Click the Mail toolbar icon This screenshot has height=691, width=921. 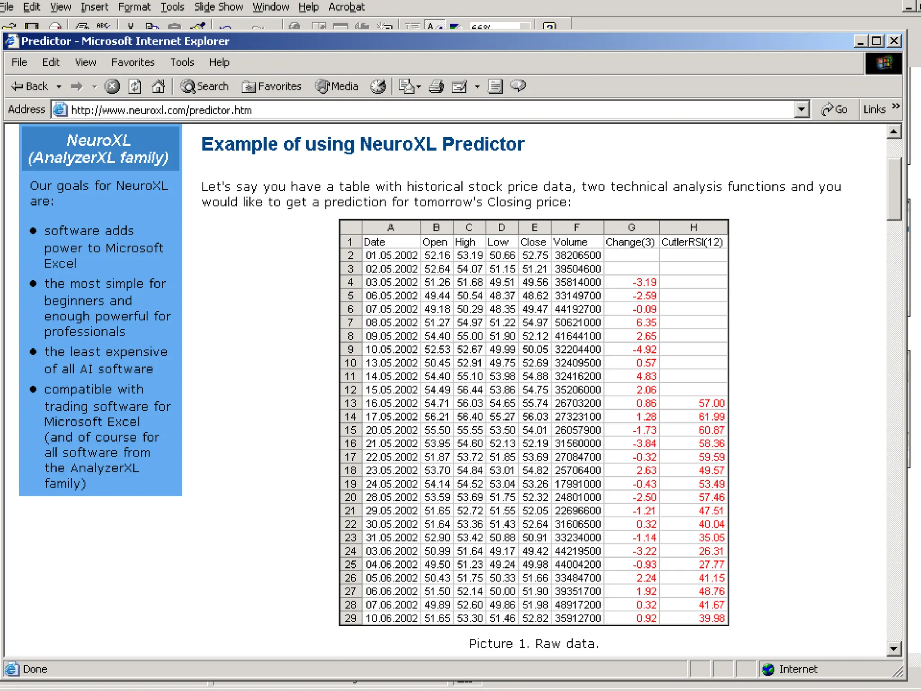point(407,86)
